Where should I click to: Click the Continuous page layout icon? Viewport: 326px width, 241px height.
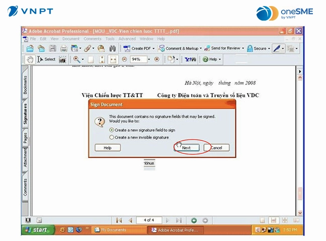pyautogui.click(x=274, y=220)
